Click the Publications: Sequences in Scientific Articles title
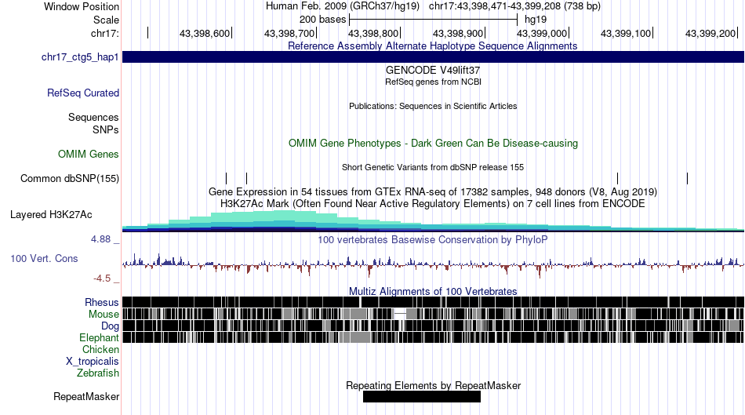 tap(433, 106)
